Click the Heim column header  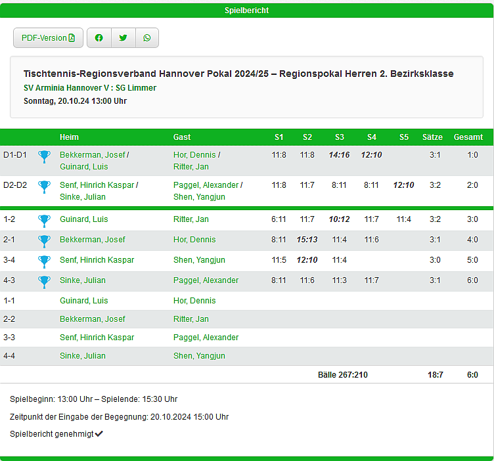click(x=69, y=137)
